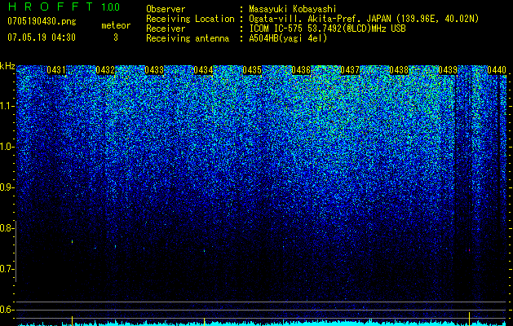The width and height of the screenshot is (513, 326).
Task: Click the 1.0 kHz frequency axis label
Action: 7,147
